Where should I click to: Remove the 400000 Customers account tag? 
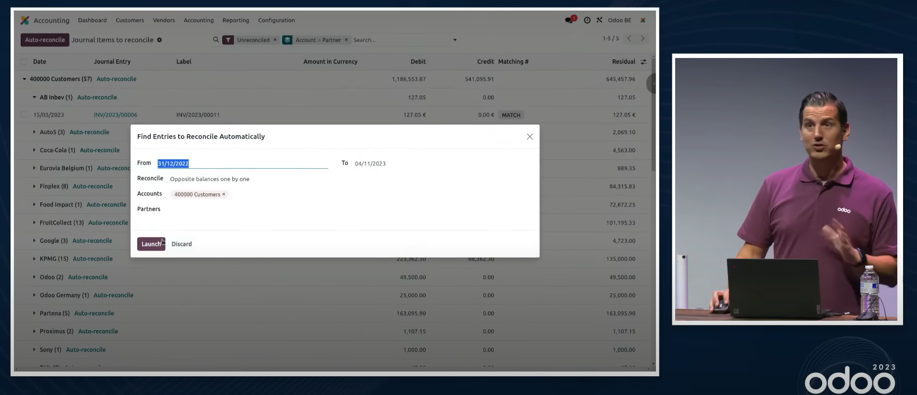(224, 194)
